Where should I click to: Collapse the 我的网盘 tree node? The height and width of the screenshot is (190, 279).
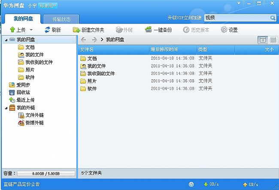coord(6,40)
